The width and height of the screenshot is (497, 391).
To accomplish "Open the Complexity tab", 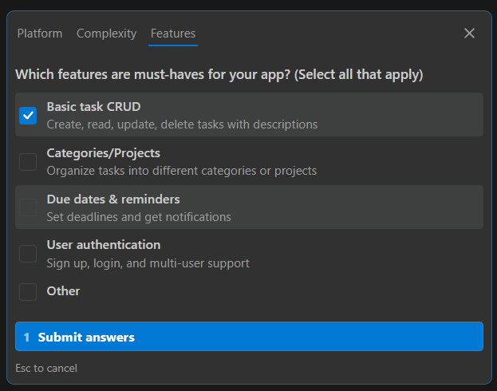I will [106, 34].
